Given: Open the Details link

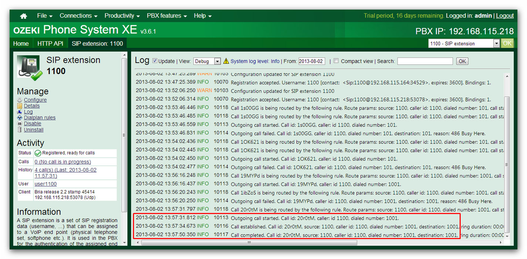Looking at the screenshot, I should point(32,106).
